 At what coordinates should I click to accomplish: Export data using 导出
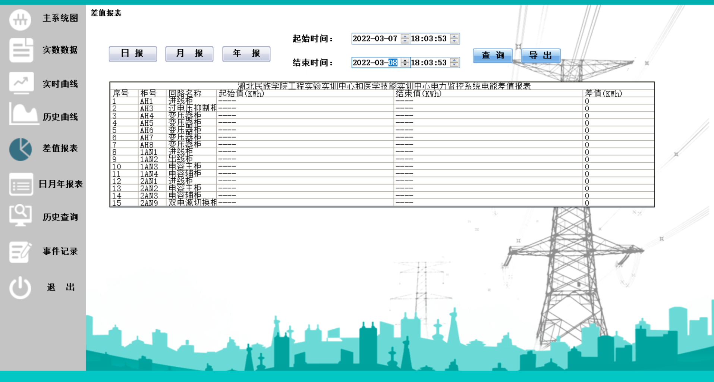541,56
